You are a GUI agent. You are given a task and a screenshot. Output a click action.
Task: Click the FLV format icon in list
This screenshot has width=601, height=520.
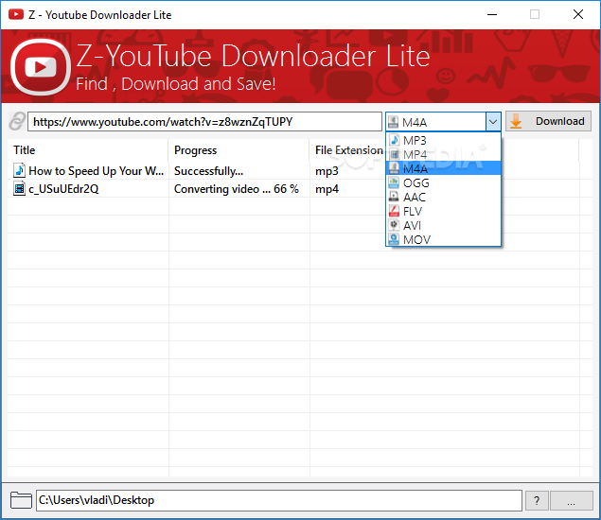(394, 211)
